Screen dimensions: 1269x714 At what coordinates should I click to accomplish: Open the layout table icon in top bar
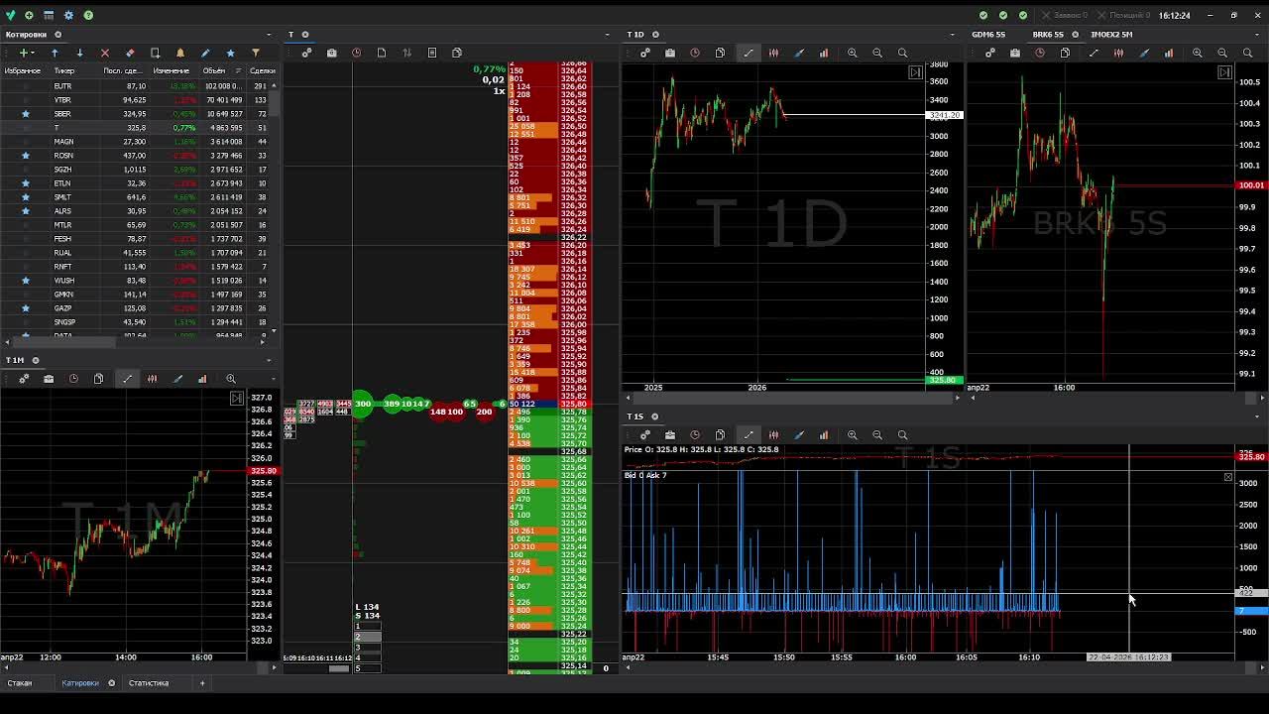49,15
